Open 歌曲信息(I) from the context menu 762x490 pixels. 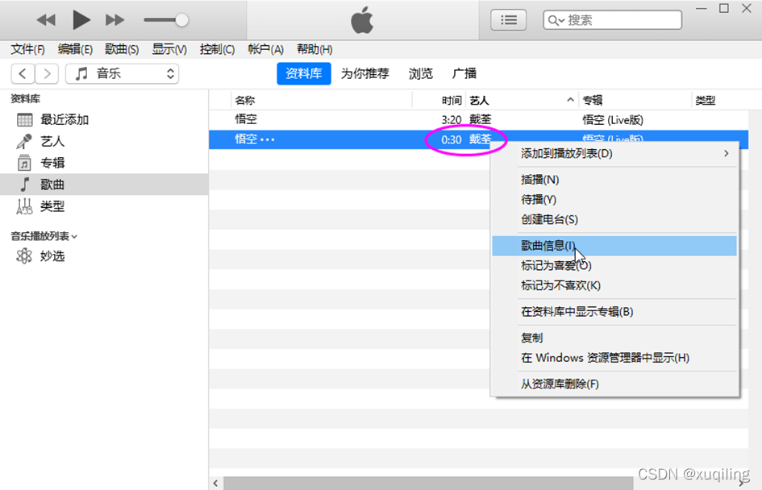click(614, 246)
